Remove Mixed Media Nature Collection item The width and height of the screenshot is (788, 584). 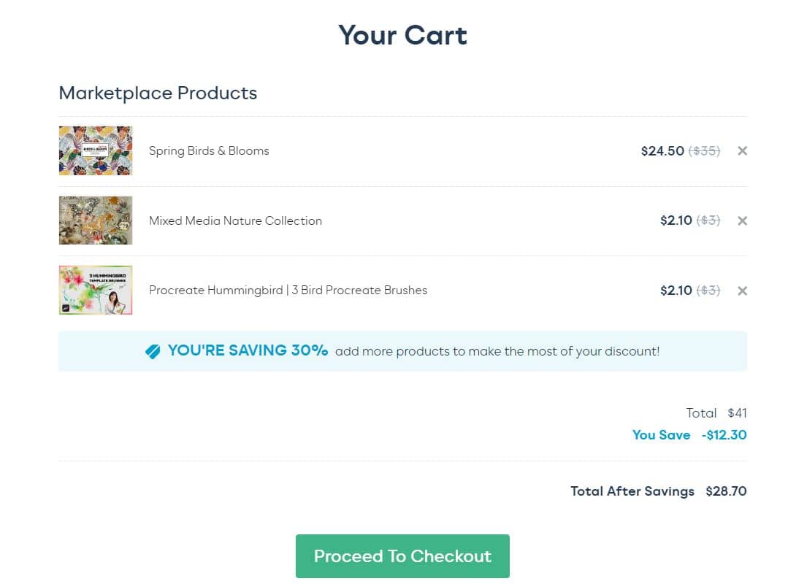(742, 220)
